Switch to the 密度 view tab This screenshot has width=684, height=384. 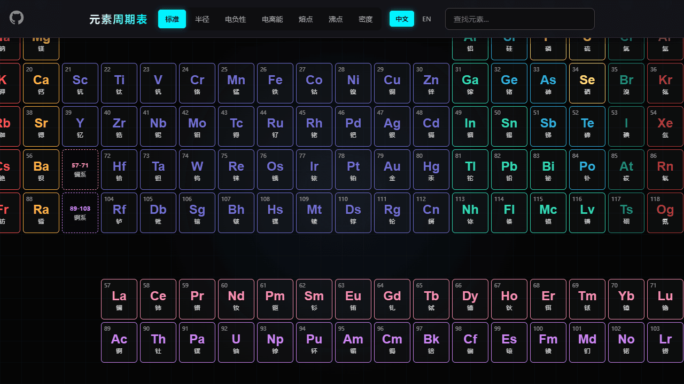(366, 19)
